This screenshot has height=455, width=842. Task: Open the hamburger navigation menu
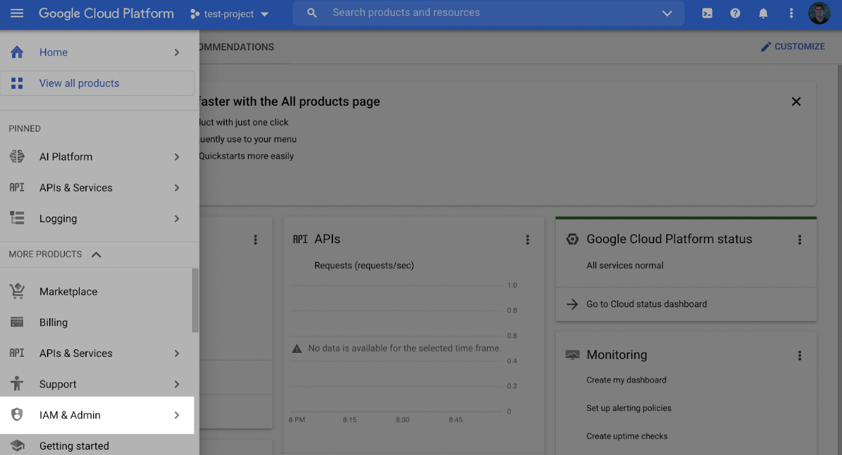point(17,14)
